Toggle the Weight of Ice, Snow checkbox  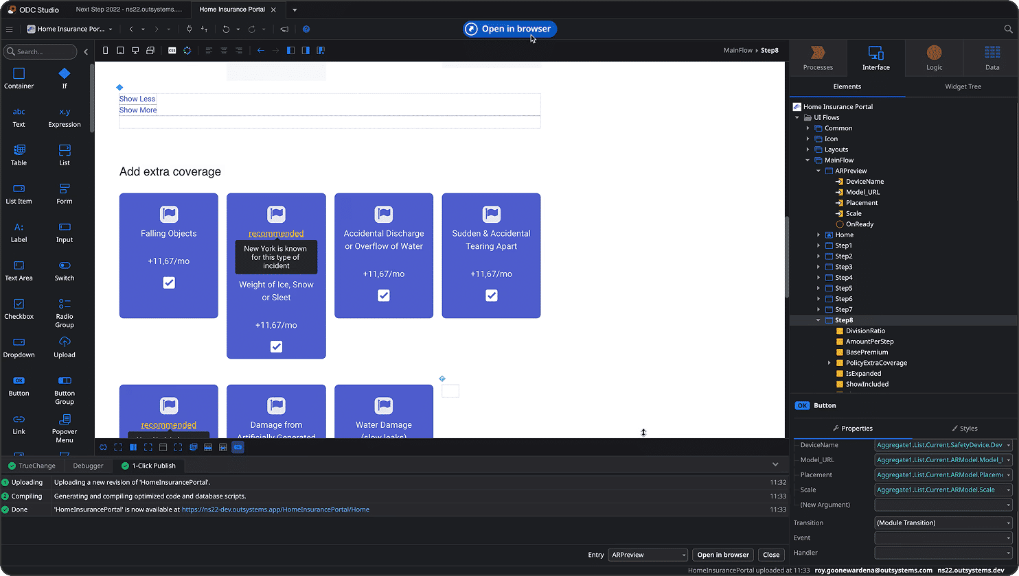[276, 347]
